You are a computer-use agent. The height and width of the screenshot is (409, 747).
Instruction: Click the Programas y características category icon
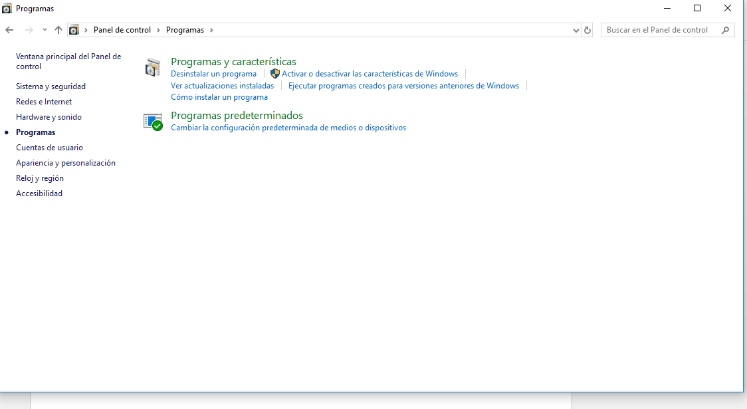point(152,67)
